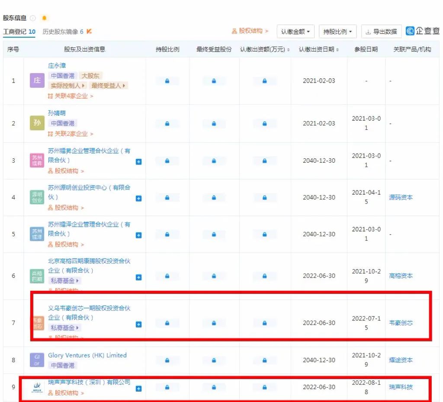Image resolution: width=443 pixels, height=402 pixels.
Task: Click the 庄永漳 purple avatar icon
Action: point(37,80)
